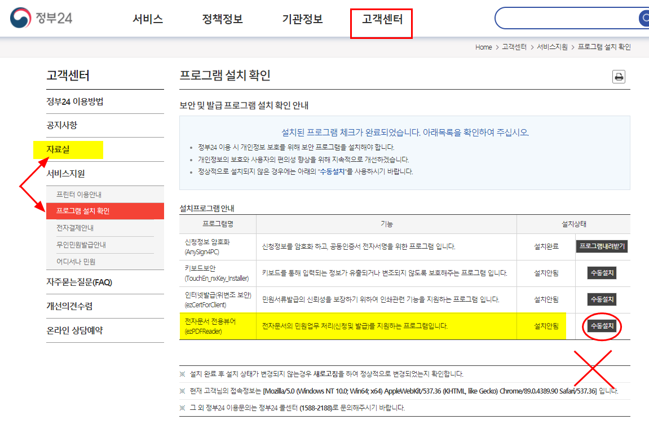Click the 신청정보 암호화 (AnySign4PC) cell
Viewport: 649px width, 424px height.
point(218,247)
